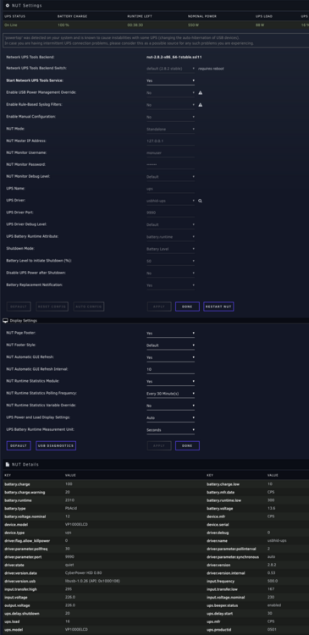The height and width of the screenshot is (635, 309).
Task: Click the magnifier icon next to UPS Driver
Action: (x=200, y=201)
